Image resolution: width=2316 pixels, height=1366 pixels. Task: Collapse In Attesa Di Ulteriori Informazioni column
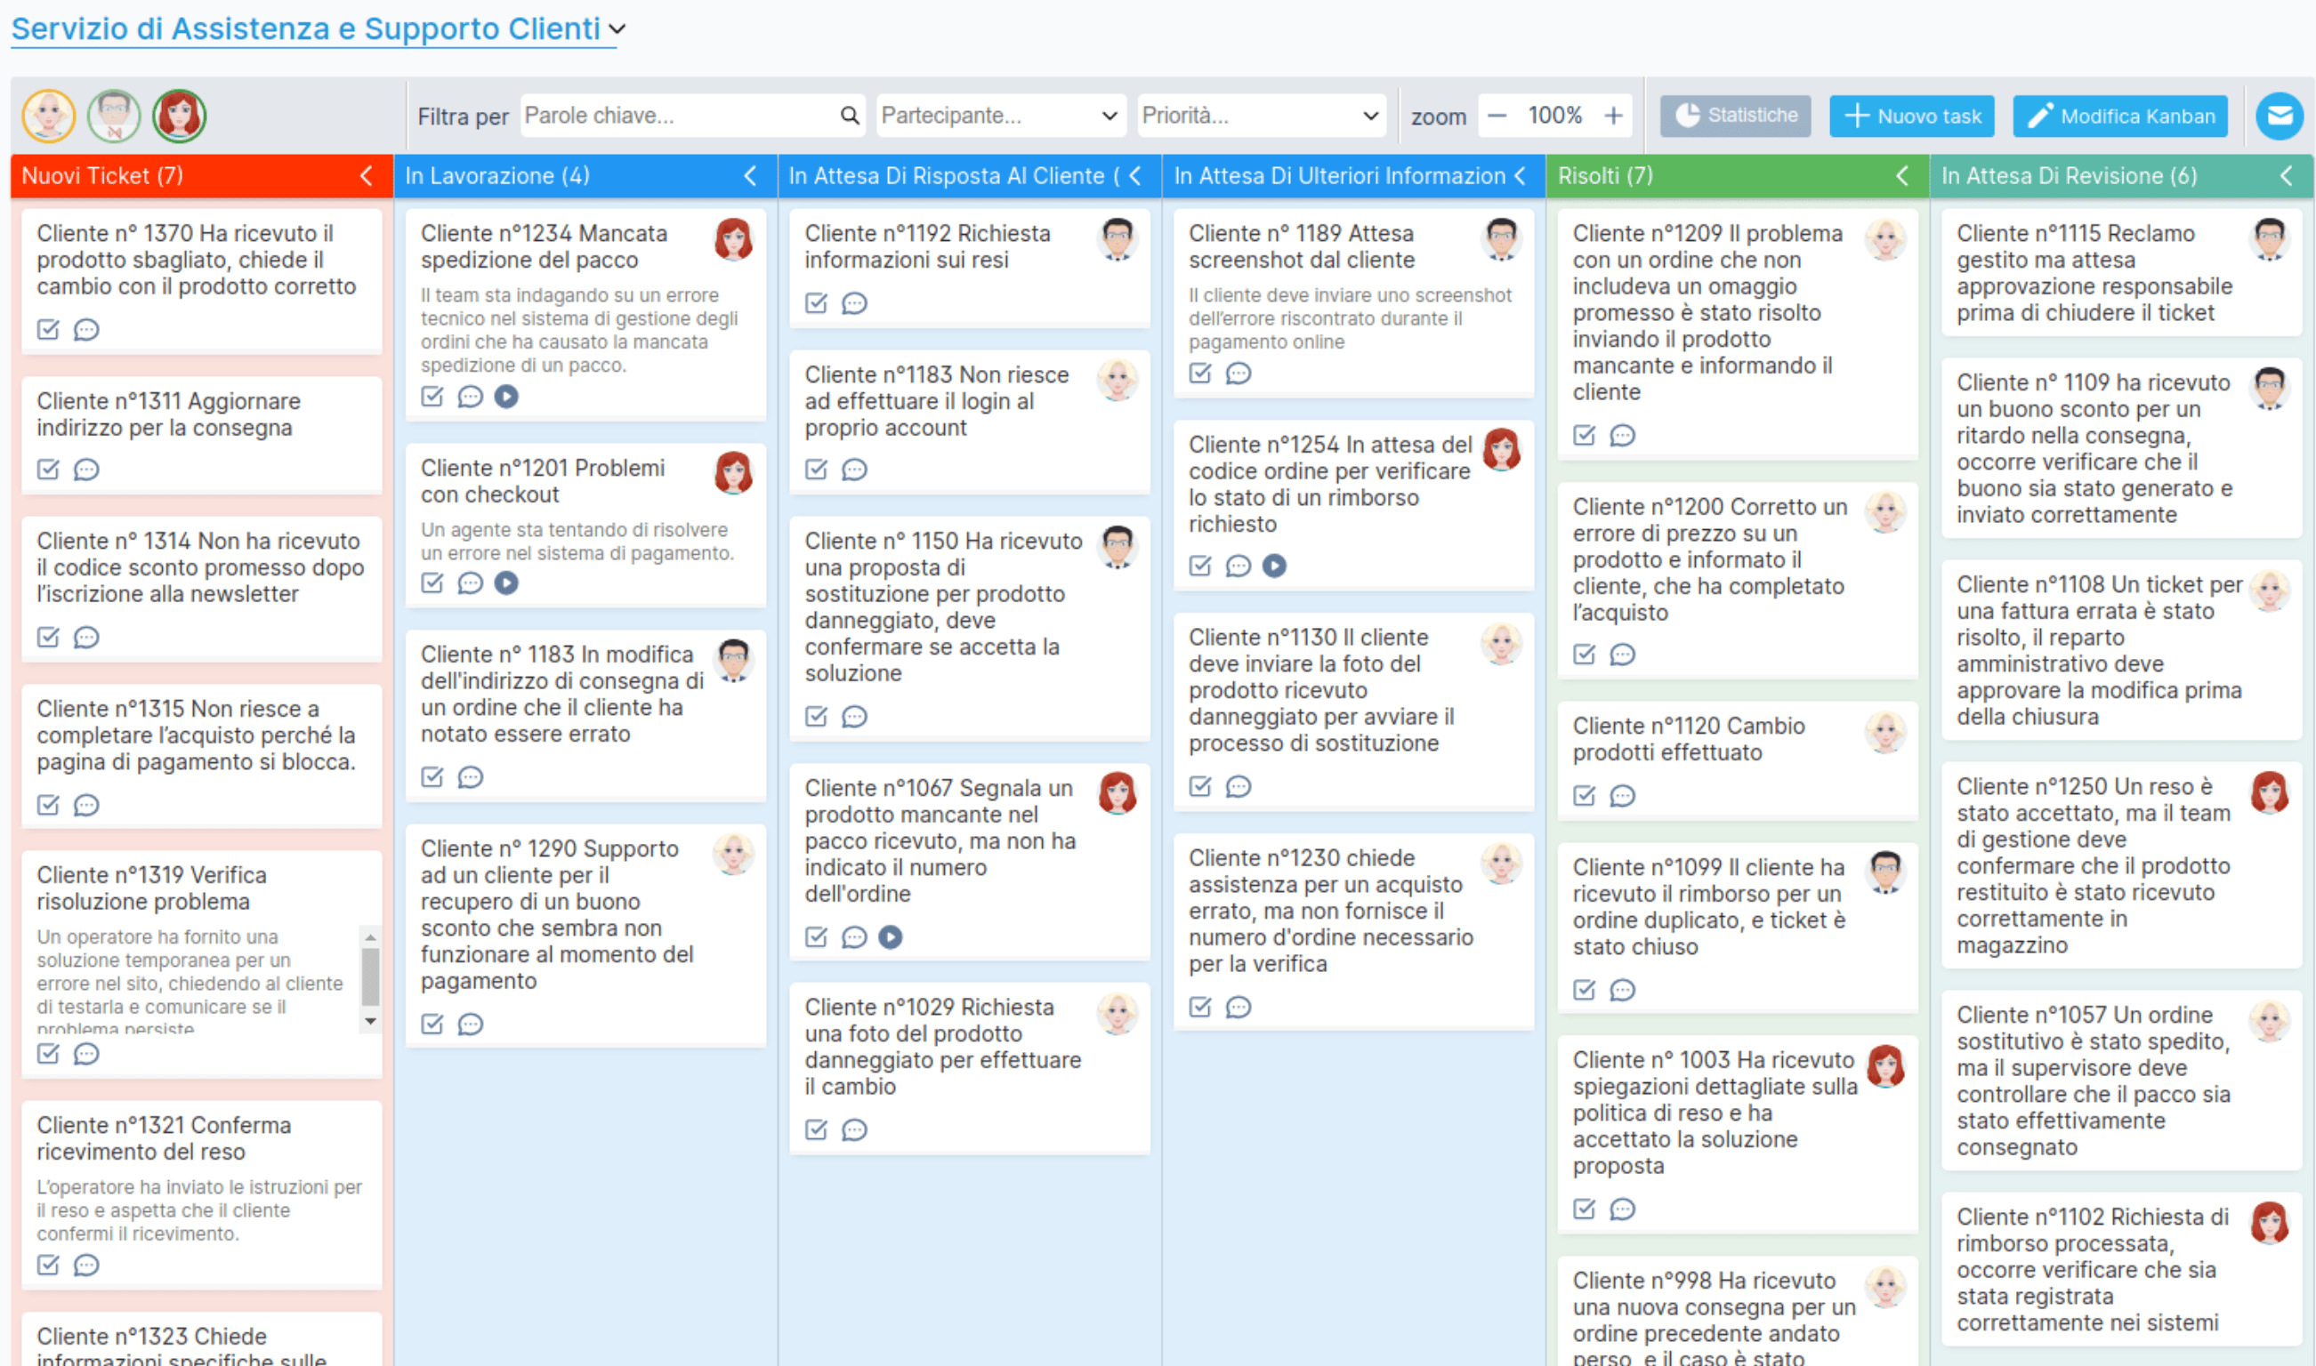point(1520,176)
